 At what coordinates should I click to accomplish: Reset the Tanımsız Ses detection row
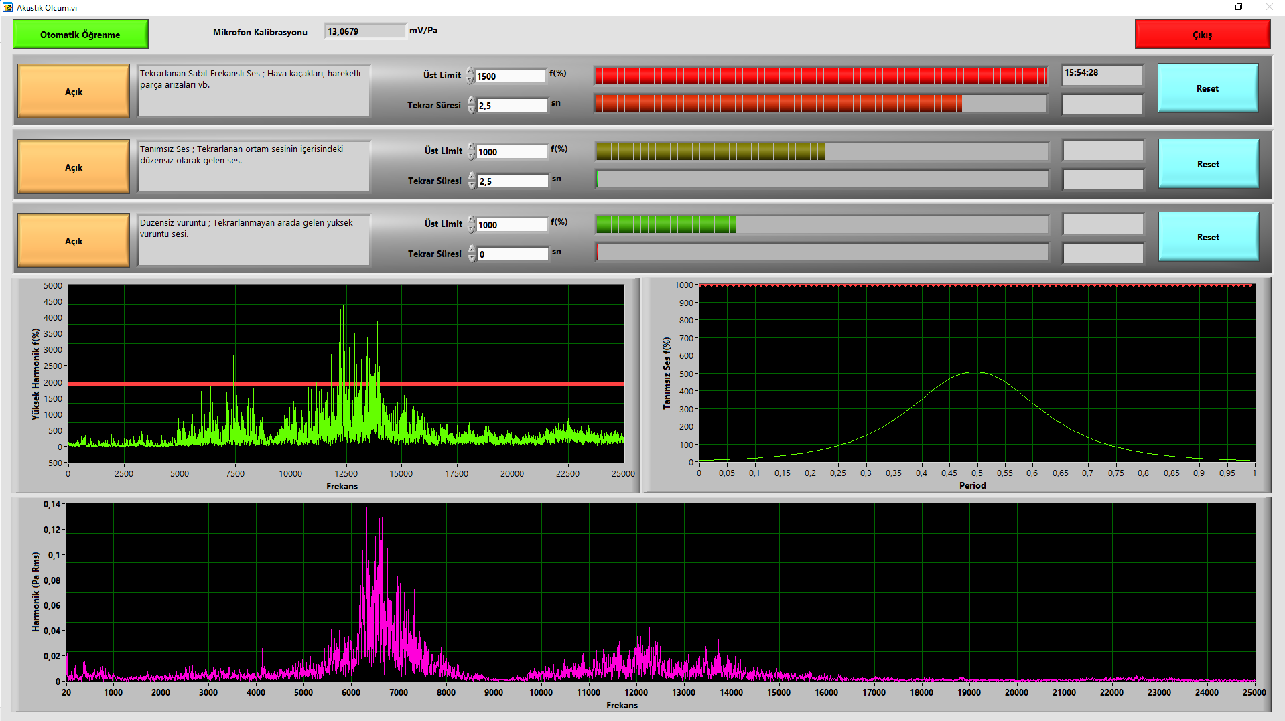[1207, 164]
